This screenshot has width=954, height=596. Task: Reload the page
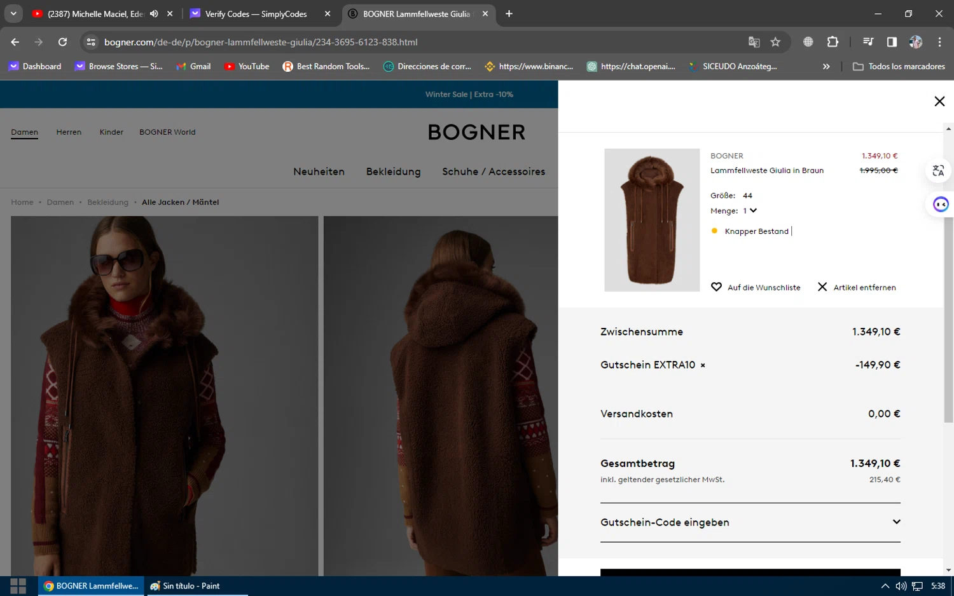point(62,42)
